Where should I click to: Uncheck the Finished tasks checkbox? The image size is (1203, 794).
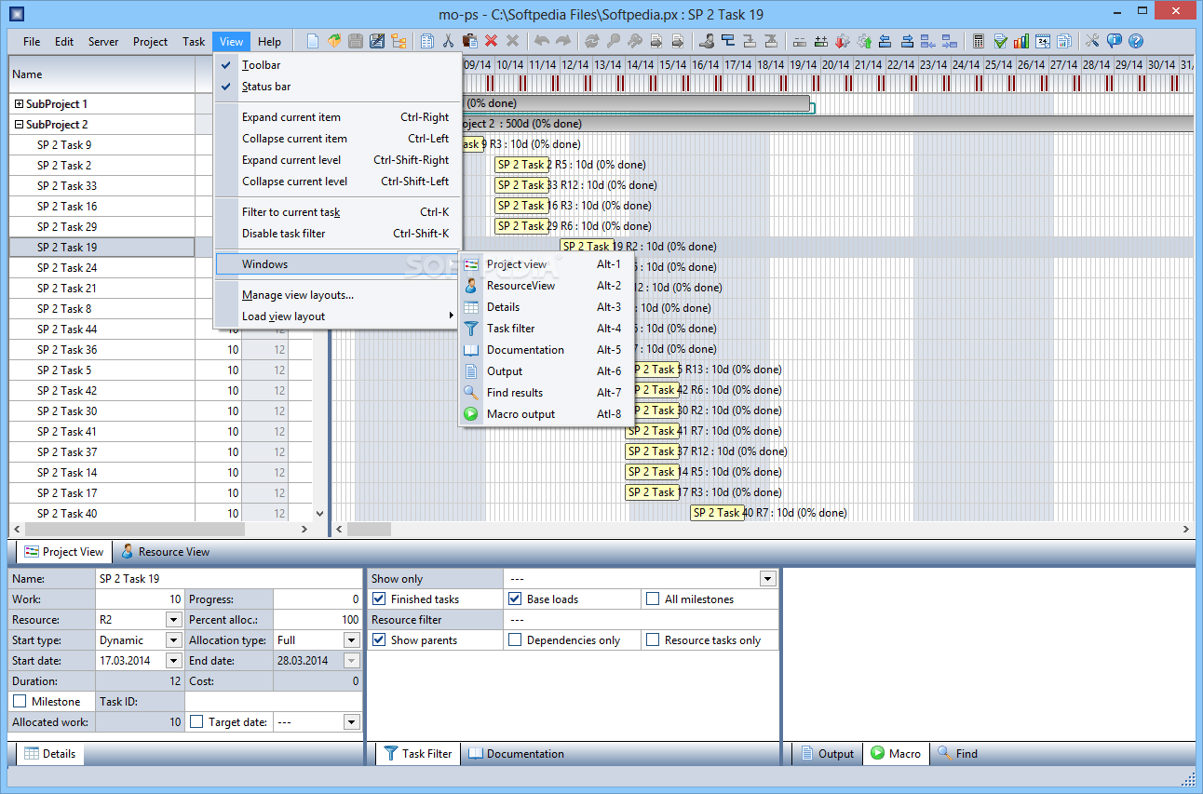379,599
